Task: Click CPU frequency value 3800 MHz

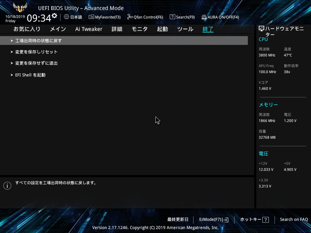Action: click(x=267, y=55)
